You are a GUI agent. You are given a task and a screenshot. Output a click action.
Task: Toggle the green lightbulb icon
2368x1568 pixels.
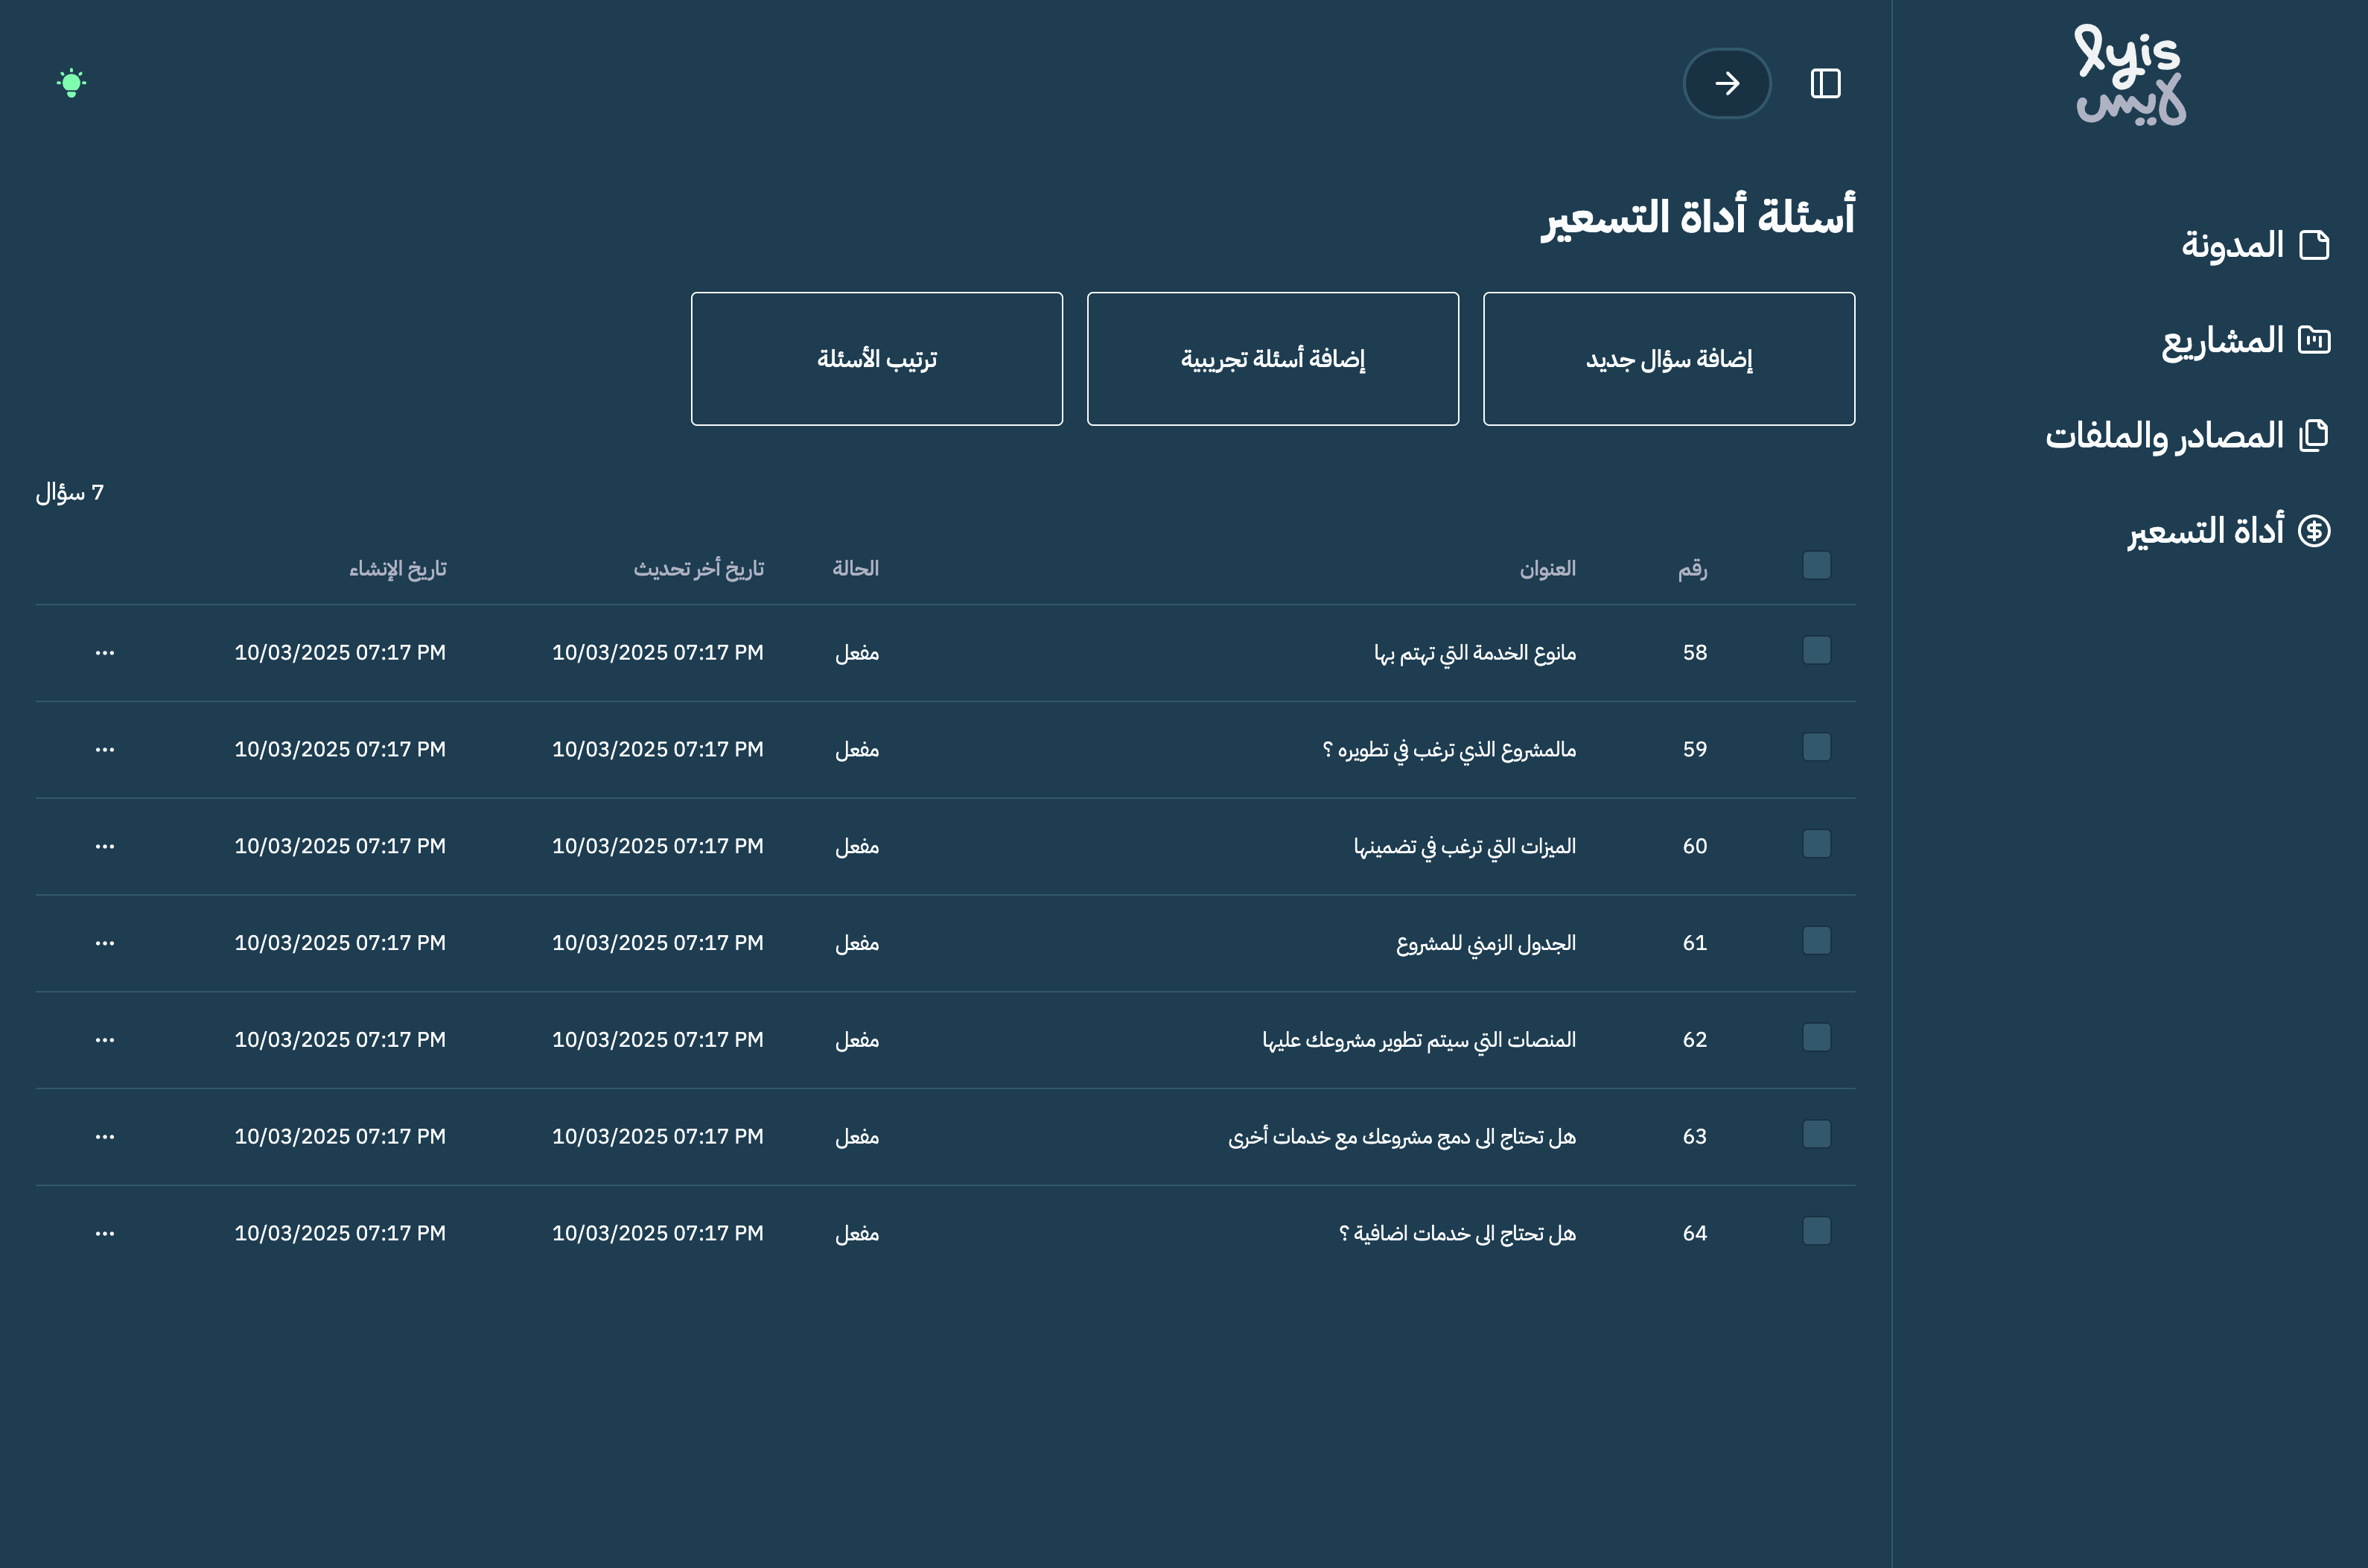(x=71, y=81)
